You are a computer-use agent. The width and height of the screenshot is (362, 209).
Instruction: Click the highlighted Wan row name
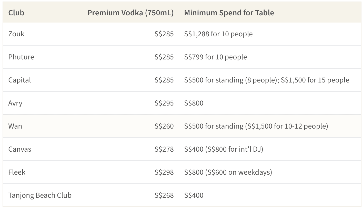pos(15,126)
